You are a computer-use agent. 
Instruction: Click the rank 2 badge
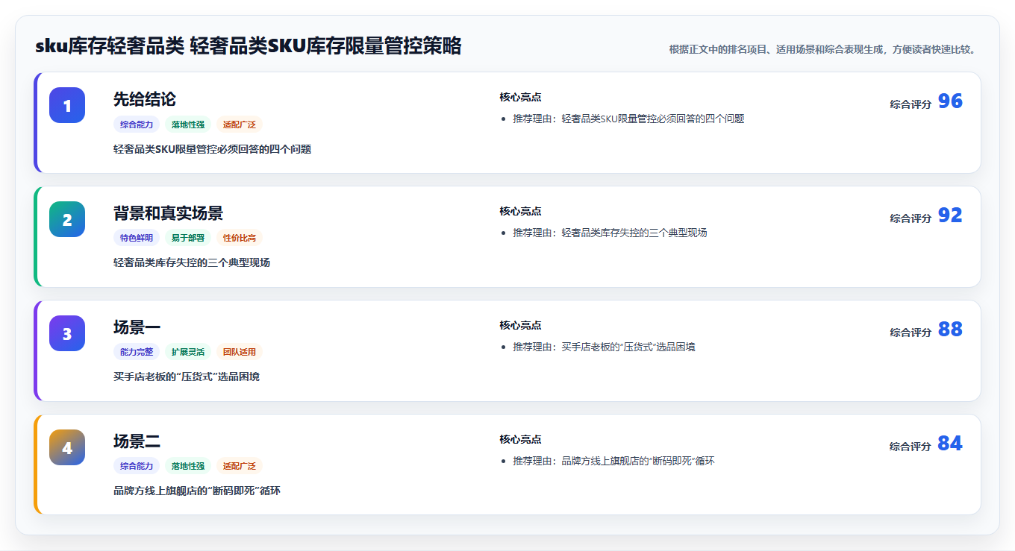pyautogui.click(x=67, y=219)
